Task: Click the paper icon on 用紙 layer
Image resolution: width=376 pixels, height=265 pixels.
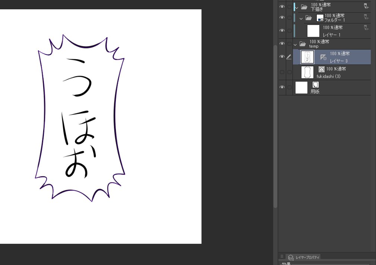Action: point(315,84)
